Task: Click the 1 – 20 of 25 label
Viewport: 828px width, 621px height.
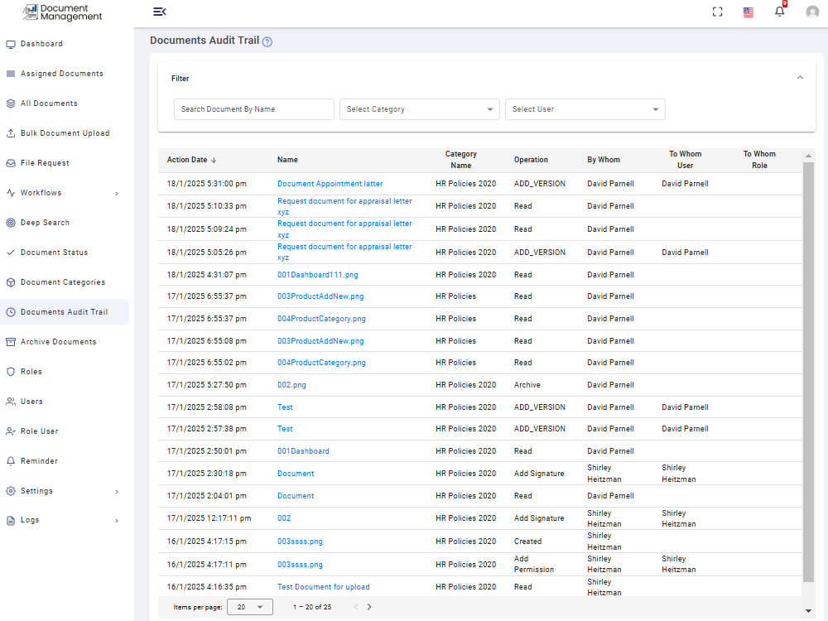Action: 312,607
